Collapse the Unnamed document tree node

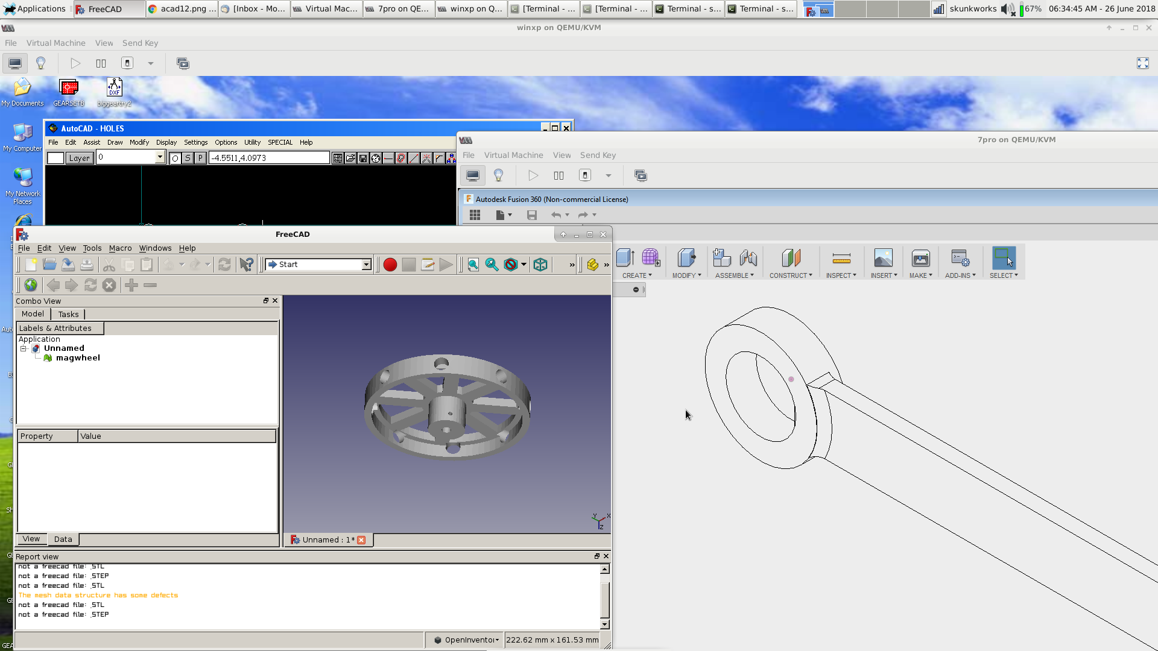pos(24,348)
